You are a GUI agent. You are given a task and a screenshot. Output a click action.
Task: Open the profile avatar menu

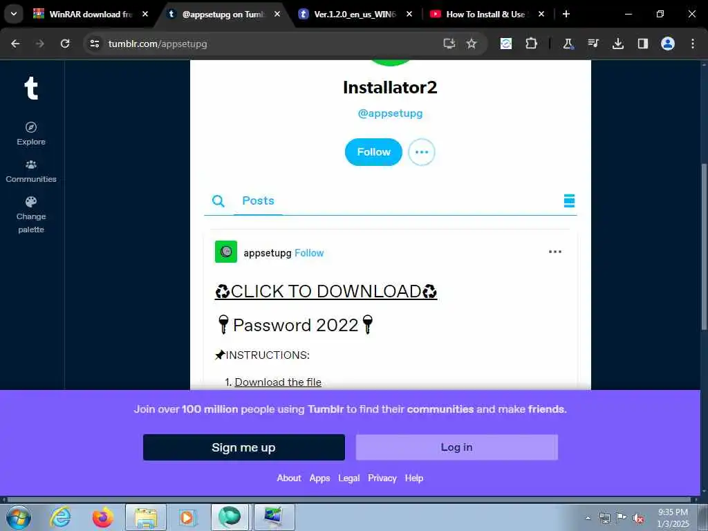tap(668, 44)
